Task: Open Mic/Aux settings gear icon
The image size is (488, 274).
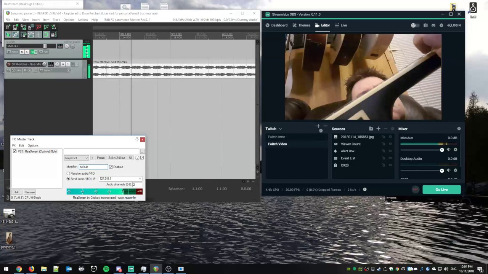Action: [x=455, y=150]
